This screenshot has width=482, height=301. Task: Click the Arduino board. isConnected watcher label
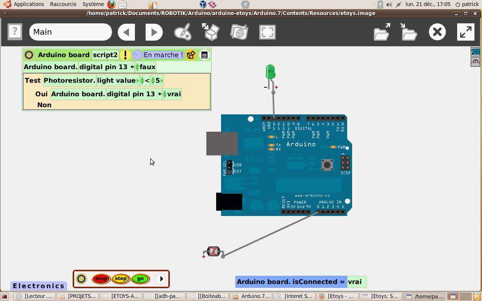(x=291, y=282)
